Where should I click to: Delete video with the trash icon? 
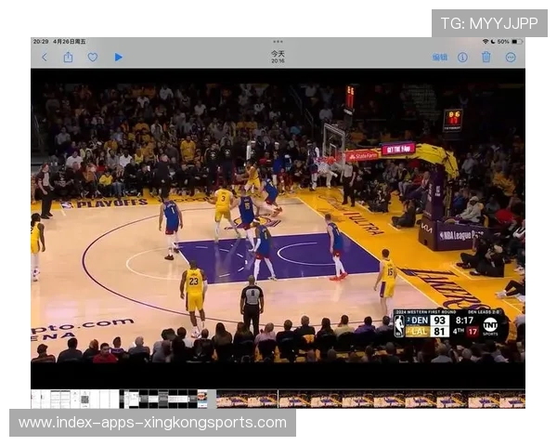pyautogui.click(x=486, y=57)
